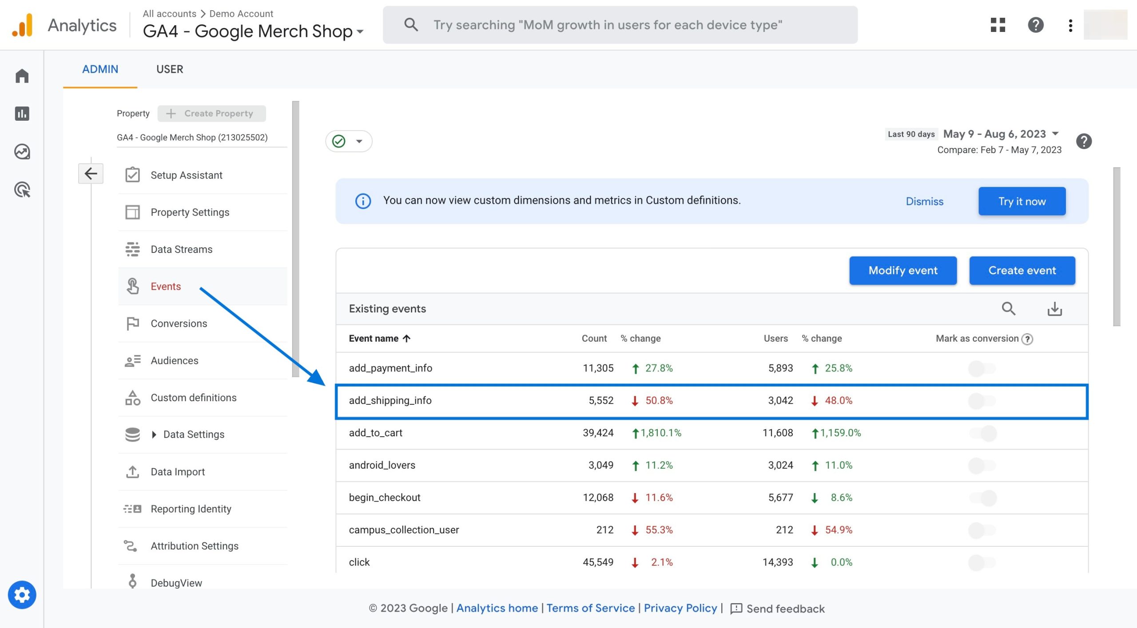
Task: Open the GA4 - Google Merch Shop property picker
Action: [x=253, y=31]
